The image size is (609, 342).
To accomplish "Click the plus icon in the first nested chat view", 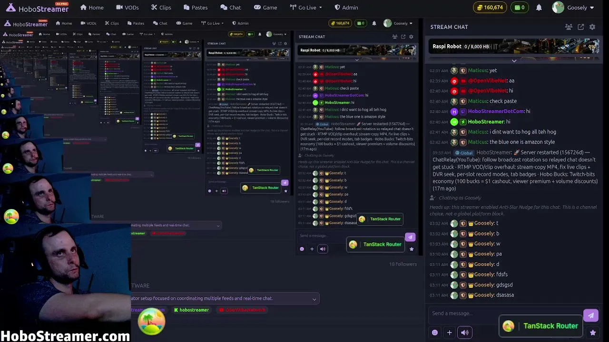I will [x=312, y=249].
